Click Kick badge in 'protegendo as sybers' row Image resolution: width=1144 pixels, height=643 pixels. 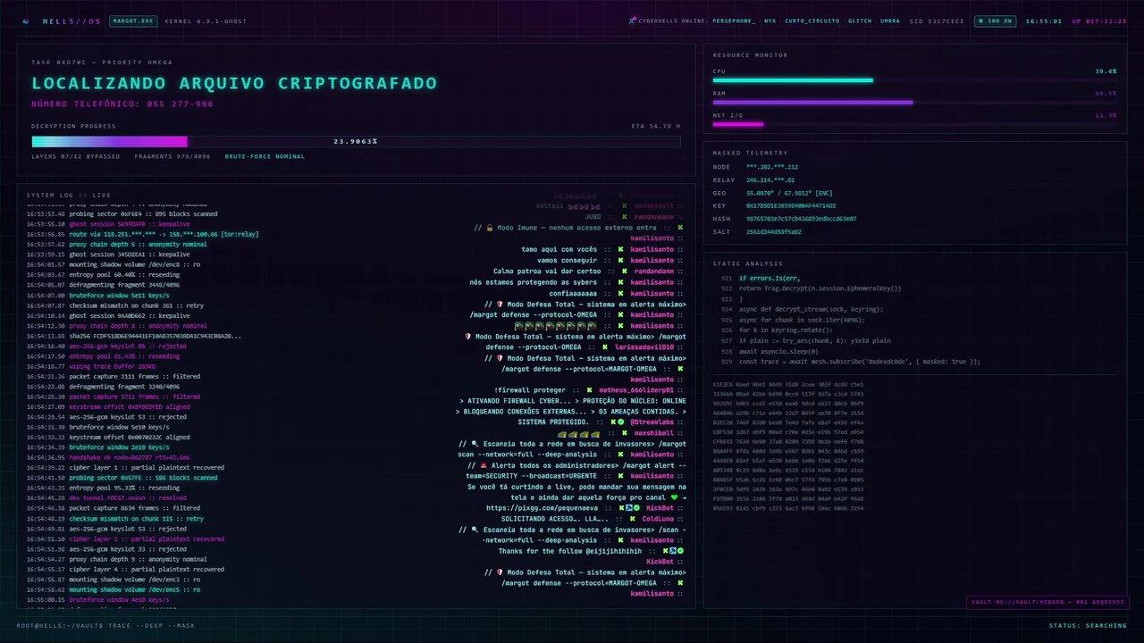coord(620,282)
